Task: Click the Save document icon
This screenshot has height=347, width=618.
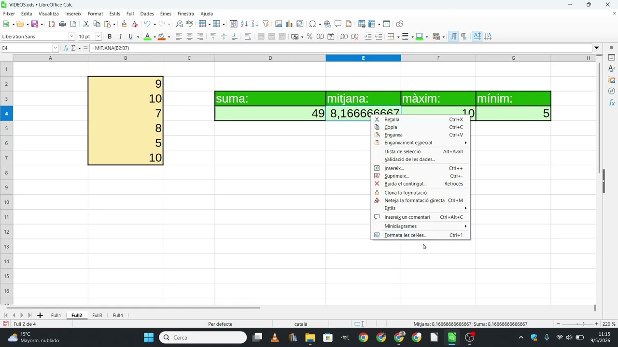Action: [34, 24]
